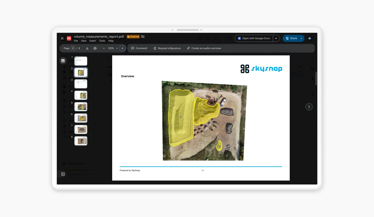The height and width of the screenshot is (217, 374).
Task: Collapse the sidebar using the bottom-left panel icon
Action: point(63,174)
